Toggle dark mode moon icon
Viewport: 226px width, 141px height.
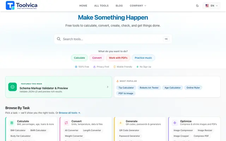pyautogui.click(x=197, y=6)
